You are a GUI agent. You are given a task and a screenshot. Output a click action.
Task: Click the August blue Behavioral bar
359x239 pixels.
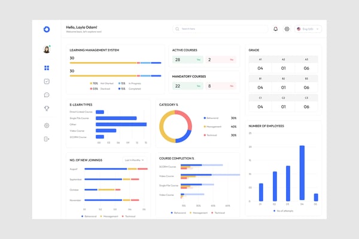coord(106,169)
